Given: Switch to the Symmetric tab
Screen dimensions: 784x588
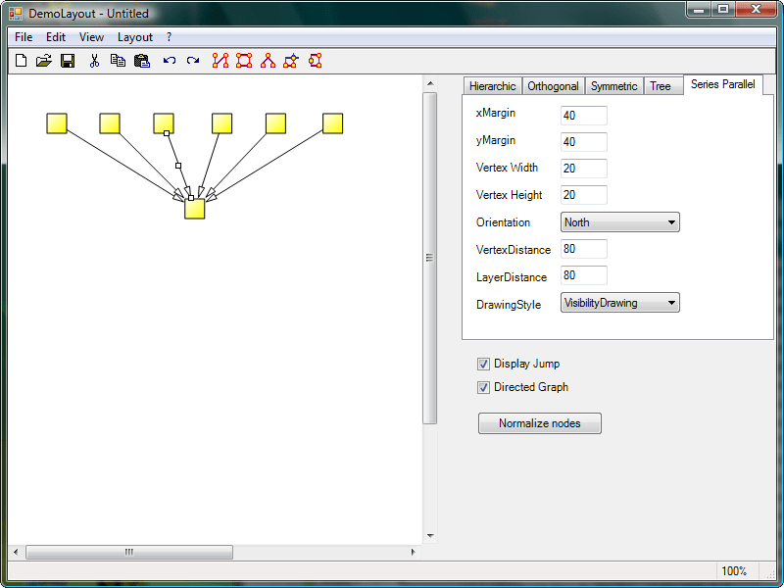Looking at the screenshot, I should pyautogui.click(x=614, y=86).
